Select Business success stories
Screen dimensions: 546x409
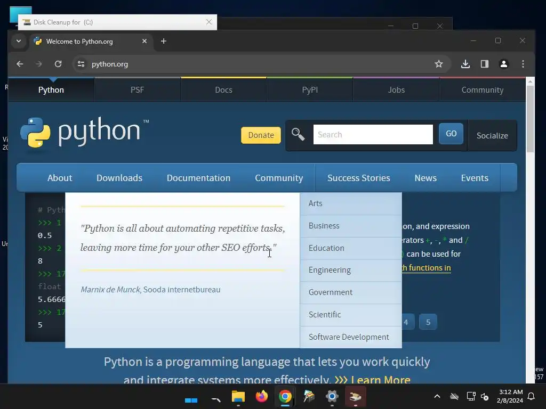(351, 226)
